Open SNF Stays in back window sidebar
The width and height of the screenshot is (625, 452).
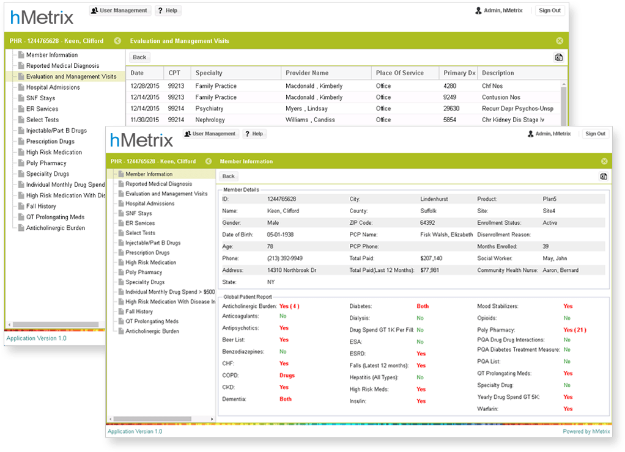tap(40, 98)
